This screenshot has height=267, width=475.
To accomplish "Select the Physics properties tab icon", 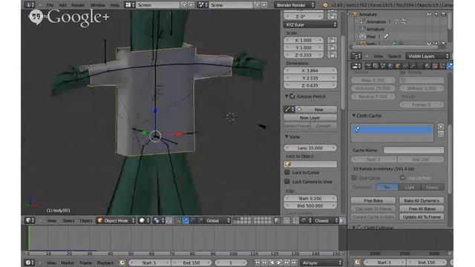I will (x=450, y=66).
